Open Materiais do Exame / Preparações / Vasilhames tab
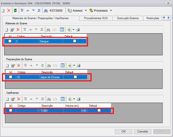173x137 pixels. 40,18
